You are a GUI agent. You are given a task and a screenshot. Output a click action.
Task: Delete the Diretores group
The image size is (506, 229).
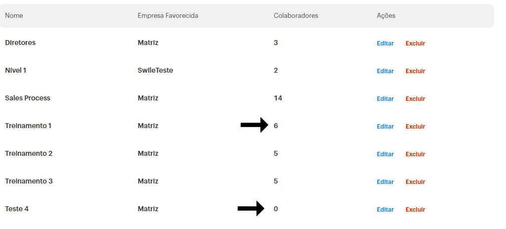pos(415,44)
